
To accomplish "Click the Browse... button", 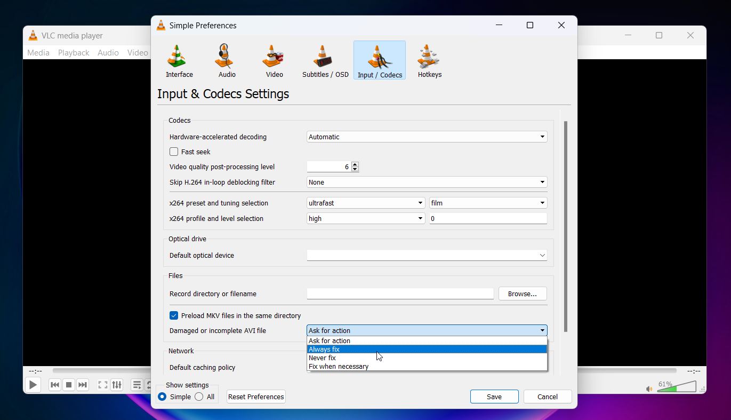I will click(523, 294).
